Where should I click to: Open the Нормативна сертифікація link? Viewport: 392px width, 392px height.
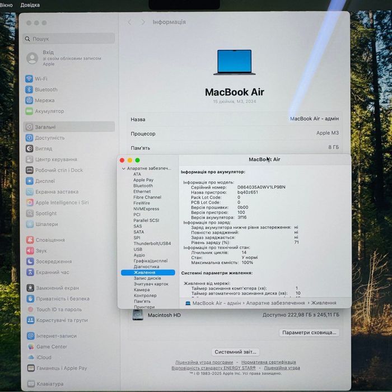pyautogui.click(x=268, y=362)
